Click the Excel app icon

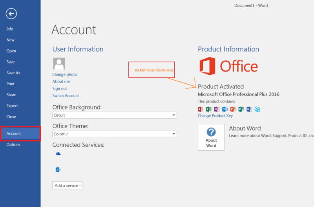tap(209, 109)
